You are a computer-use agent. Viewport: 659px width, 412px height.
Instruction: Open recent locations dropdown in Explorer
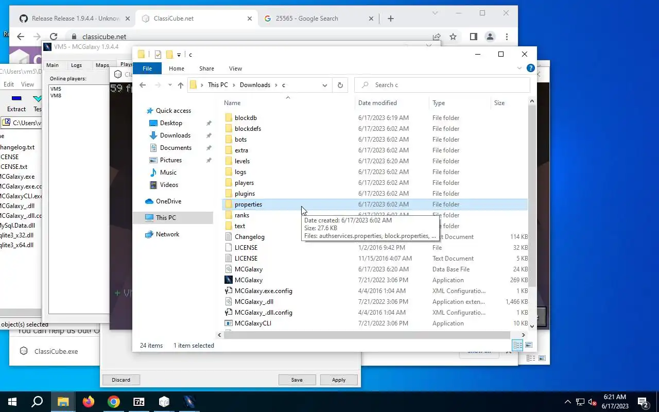170,85
